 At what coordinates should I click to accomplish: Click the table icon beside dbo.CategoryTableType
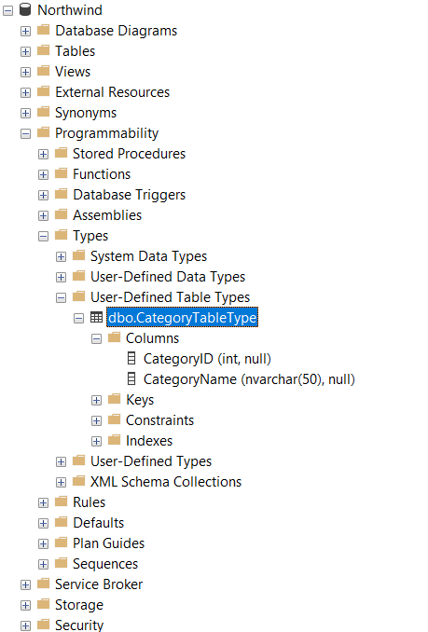pos(96,317)
